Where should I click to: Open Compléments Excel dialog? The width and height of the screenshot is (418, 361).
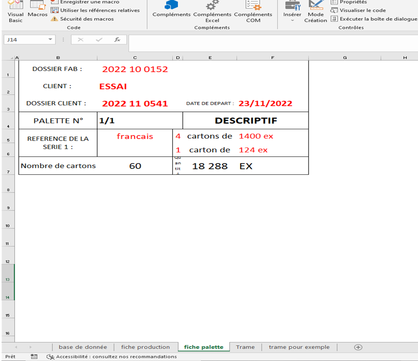[212, 11]
